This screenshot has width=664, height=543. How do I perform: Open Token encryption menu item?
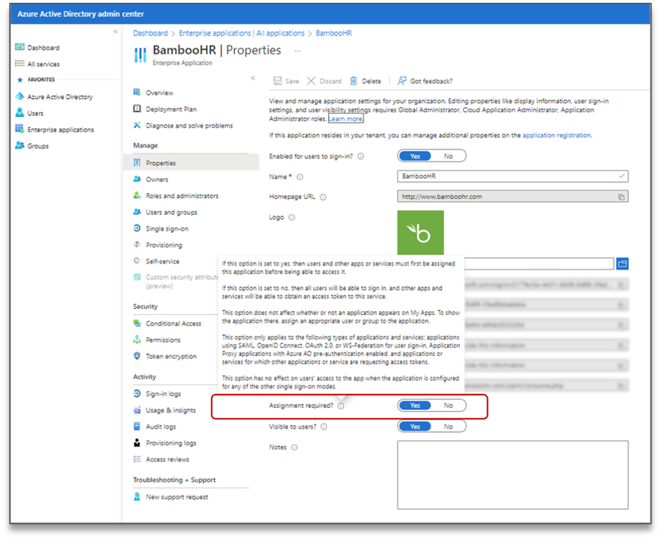[x=171, y=357]
